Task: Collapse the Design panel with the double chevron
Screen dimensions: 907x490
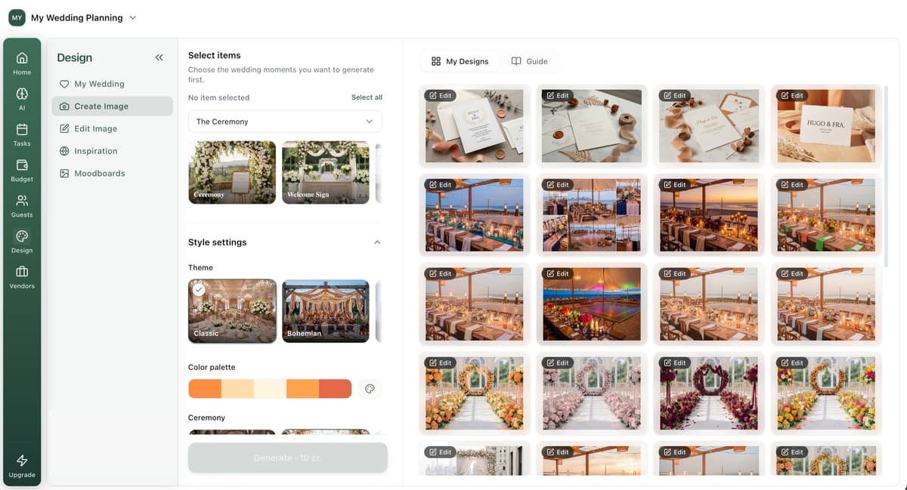Action: [x=159, y=57]
